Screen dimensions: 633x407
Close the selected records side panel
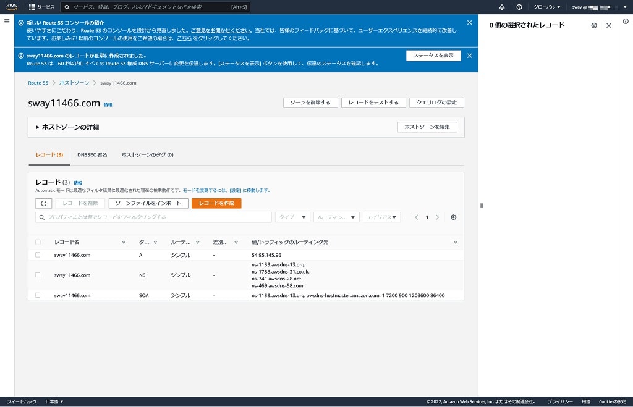click(609, 25)
